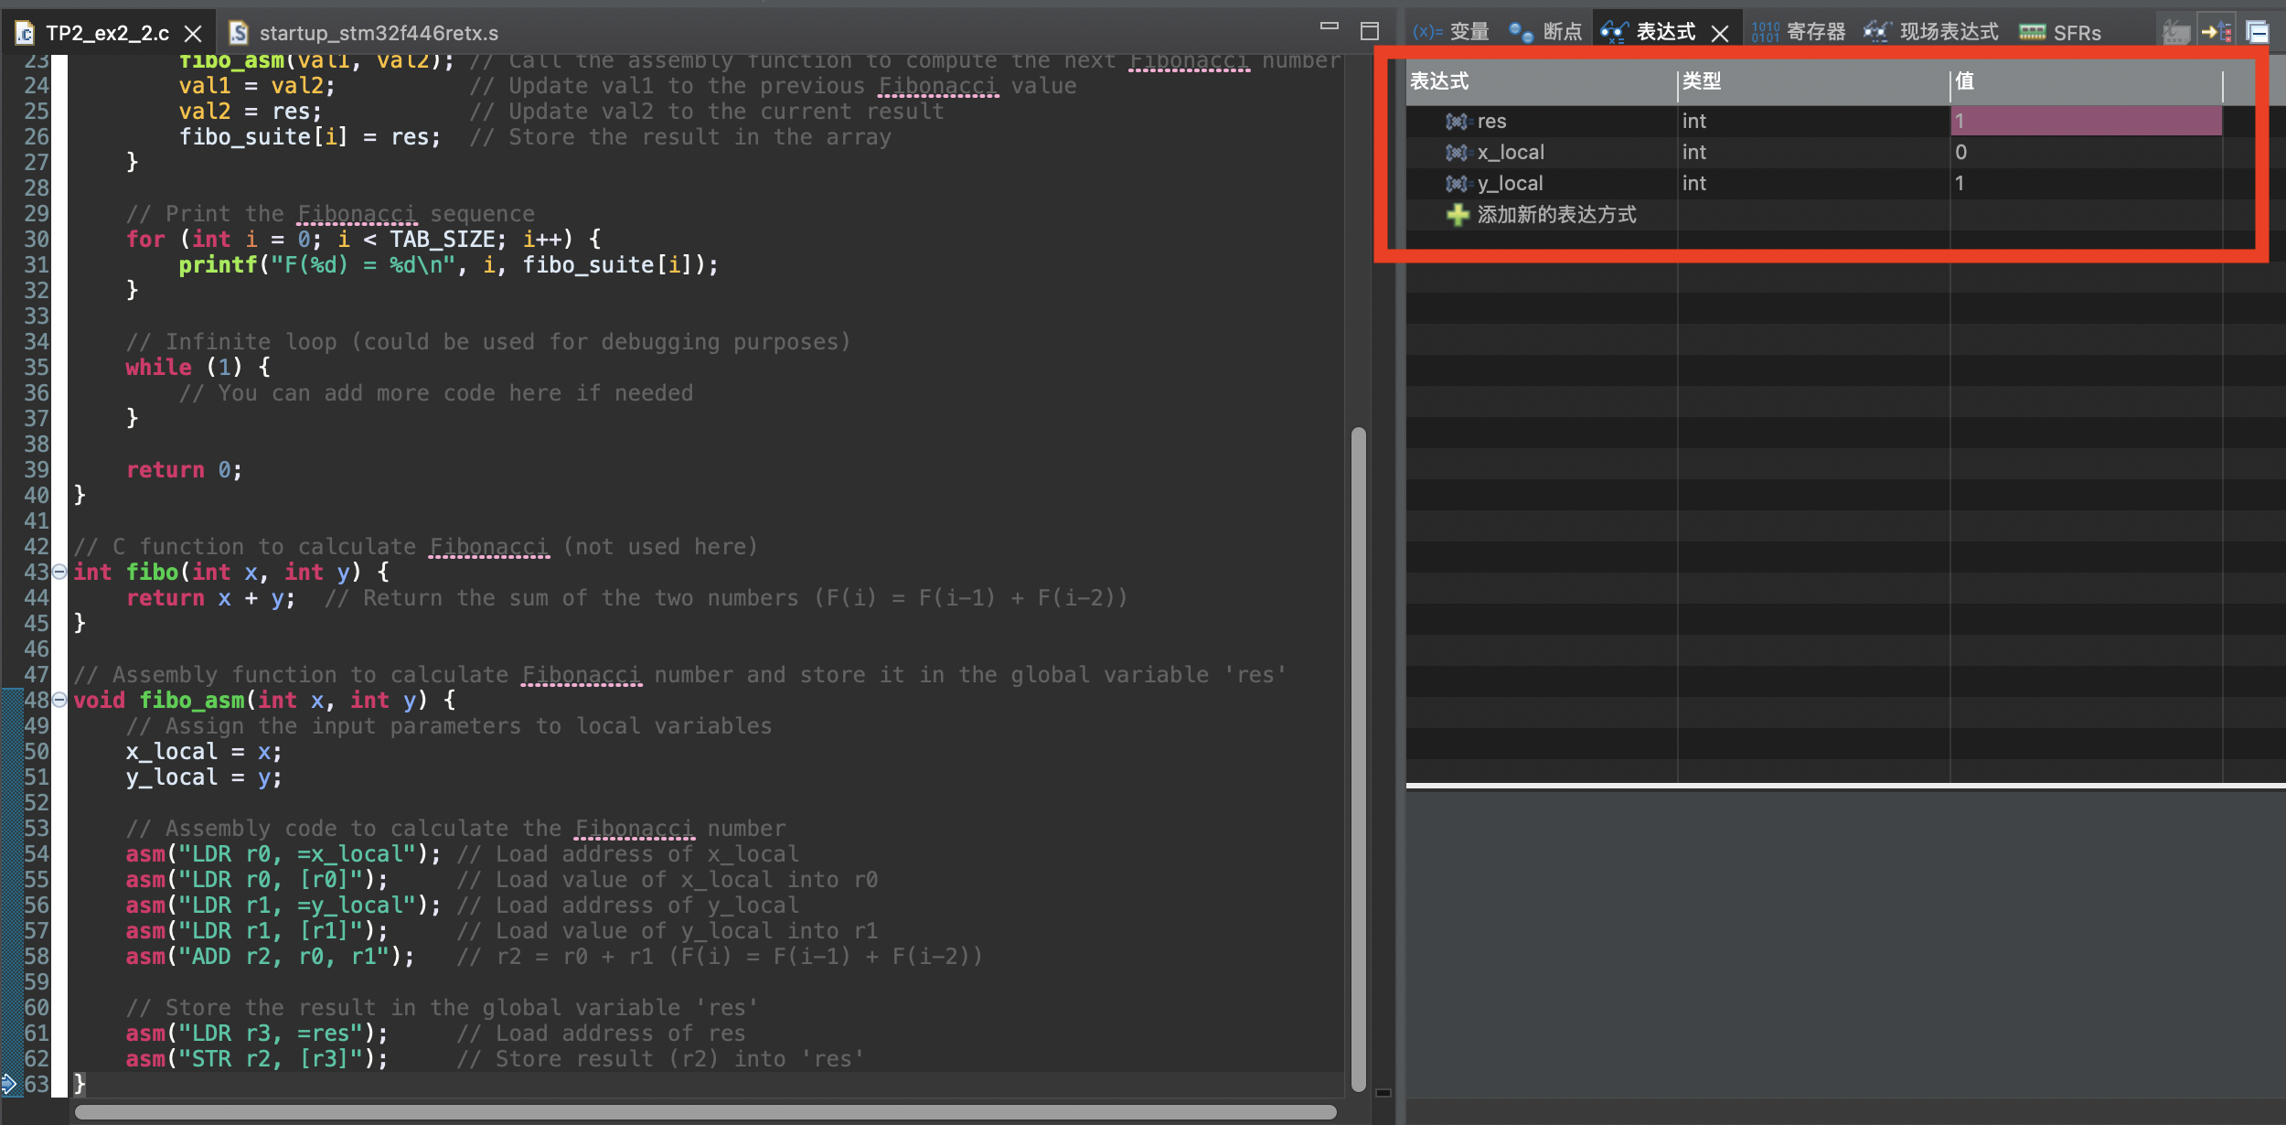Collapse all expressions via toolbar icon
The image size is (2286, 1125).
(2257, 33)
